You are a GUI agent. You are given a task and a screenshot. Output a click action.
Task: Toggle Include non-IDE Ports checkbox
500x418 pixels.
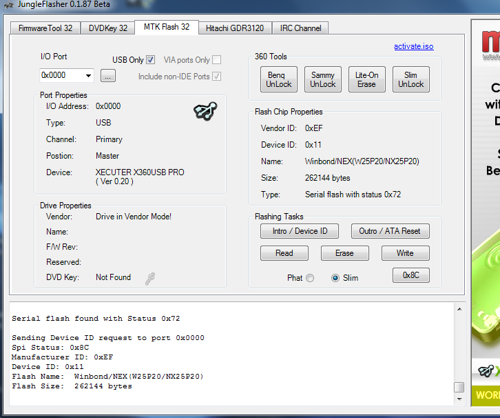(216, 77)
